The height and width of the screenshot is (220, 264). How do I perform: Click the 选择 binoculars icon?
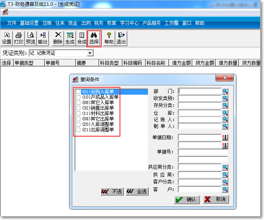click(x=94, y=38)
